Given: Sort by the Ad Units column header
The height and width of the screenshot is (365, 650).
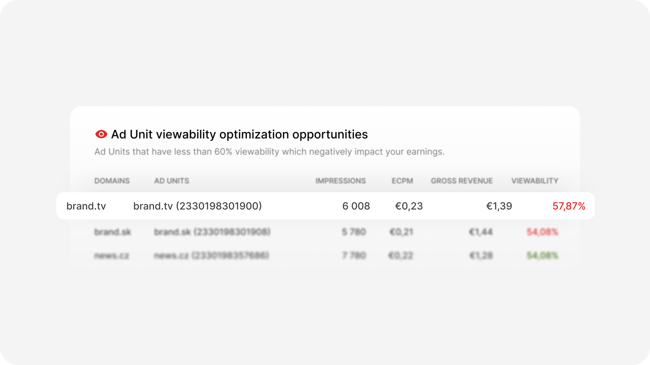Looking at the screenshot, I should coord(171,181).
